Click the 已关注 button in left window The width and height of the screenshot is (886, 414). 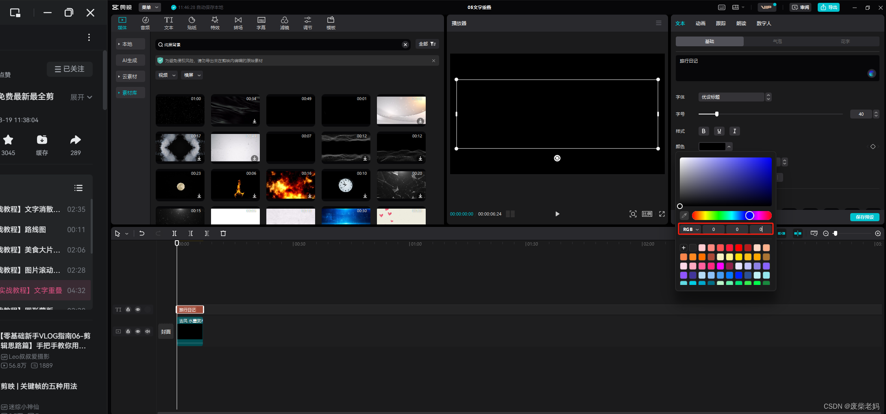pyautogui.click(x=70, y=69)
